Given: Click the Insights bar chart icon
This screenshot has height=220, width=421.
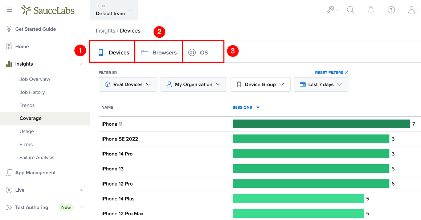Looking at the screenshot, I should [x=9, y=64].
